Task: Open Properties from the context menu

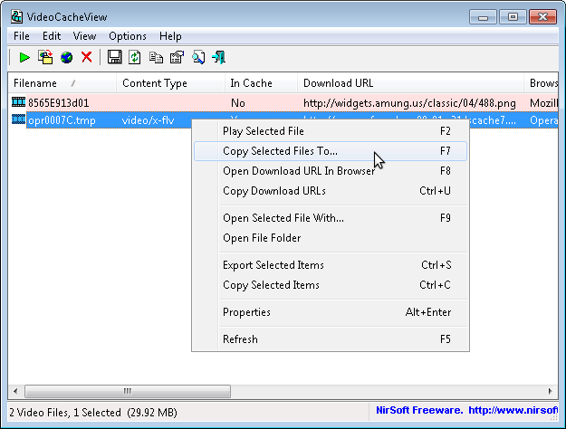Action: [331, 311]
